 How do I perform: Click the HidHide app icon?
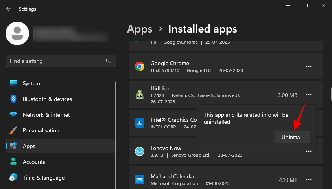140,95
